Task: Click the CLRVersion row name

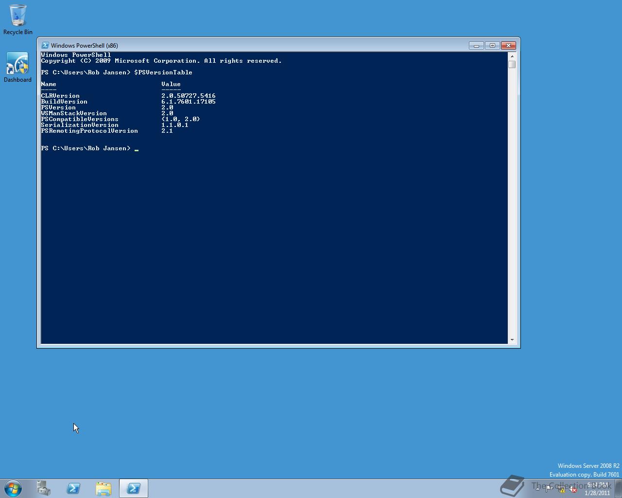Action: 60,96
